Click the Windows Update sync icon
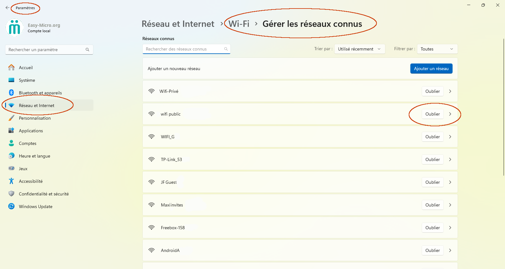505x269 pixels. [x=11, y=206]
